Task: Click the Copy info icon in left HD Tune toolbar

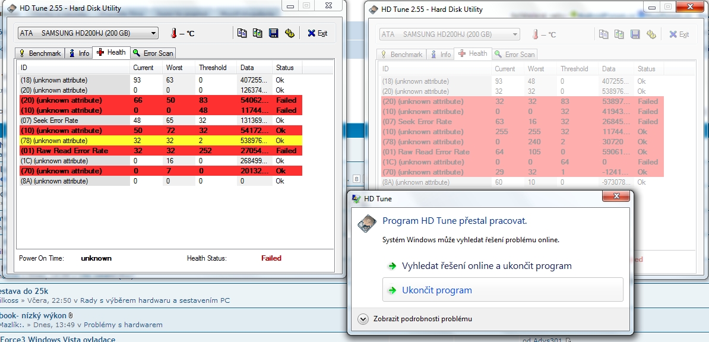Action: [242, 33]
